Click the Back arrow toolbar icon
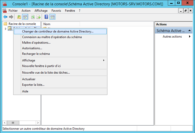195x133 pixels. pos(5,17)
